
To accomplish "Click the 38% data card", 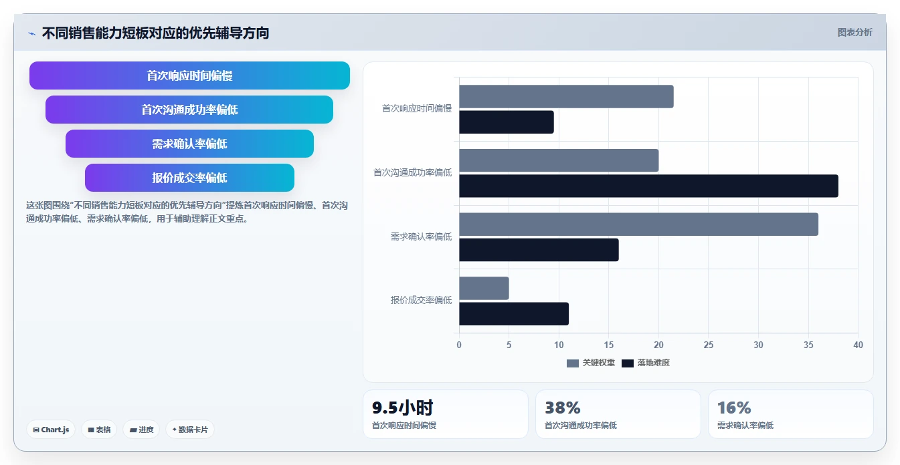I will pyautogui.click(x=618, y=414).
